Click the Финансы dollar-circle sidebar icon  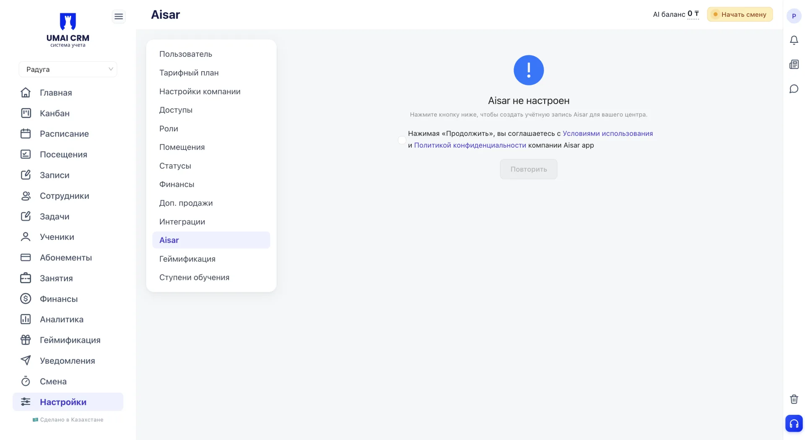pyautogui.click(x=26, y=298)
